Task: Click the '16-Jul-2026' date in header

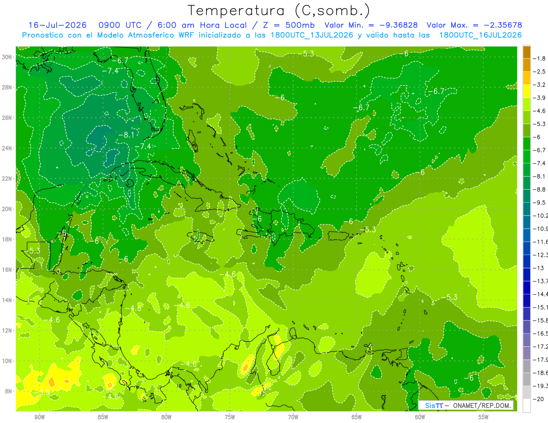Action: point(57,25)
